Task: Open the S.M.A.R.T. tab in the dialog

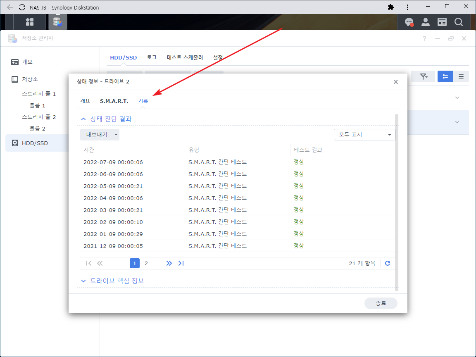Action: pyautogui.click(x=114, y=101)
